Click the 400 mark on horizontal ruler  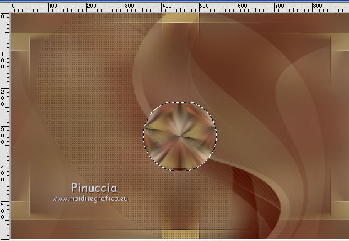pos(167,6)
